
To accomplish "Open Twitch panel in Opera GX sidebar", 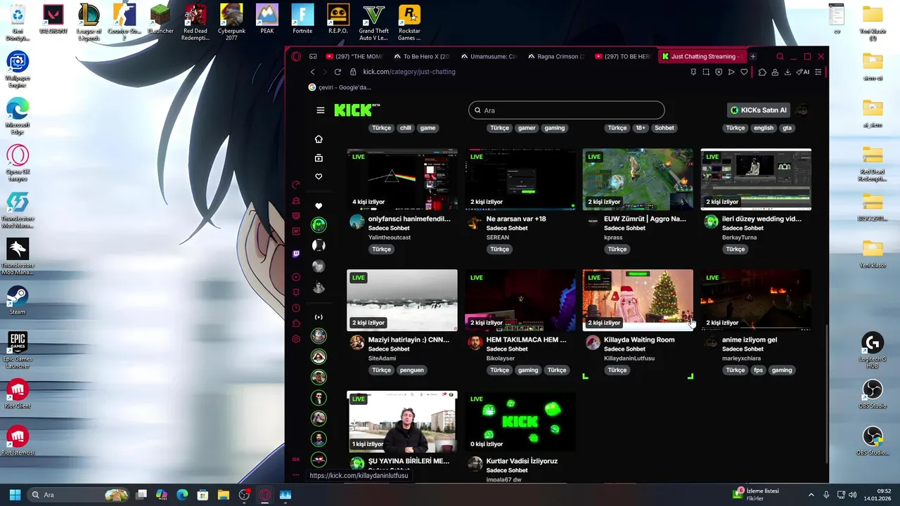I will (x=296, y=254).
